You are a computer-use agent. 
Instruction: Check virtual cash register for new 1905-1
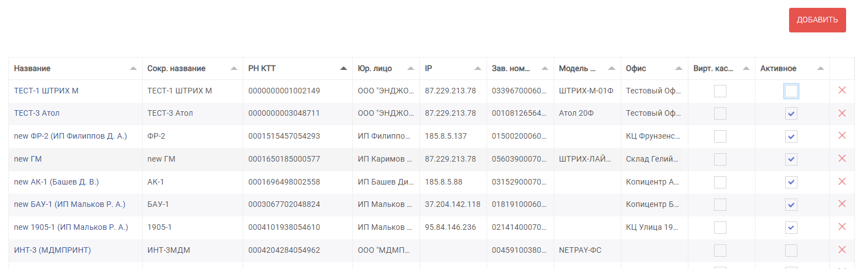tap(720, 228)
